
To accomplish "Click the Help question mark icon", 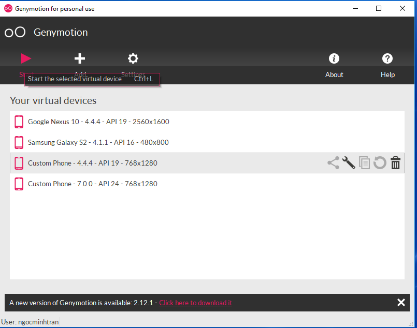I will 387,58.
